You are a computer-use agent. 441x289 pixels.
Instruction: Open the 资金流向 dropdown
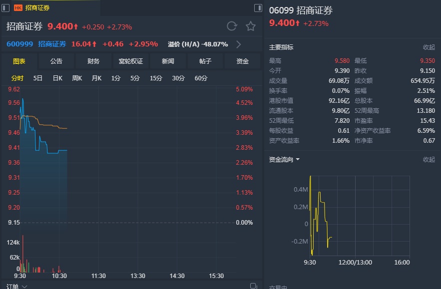(x=284, y=160)
